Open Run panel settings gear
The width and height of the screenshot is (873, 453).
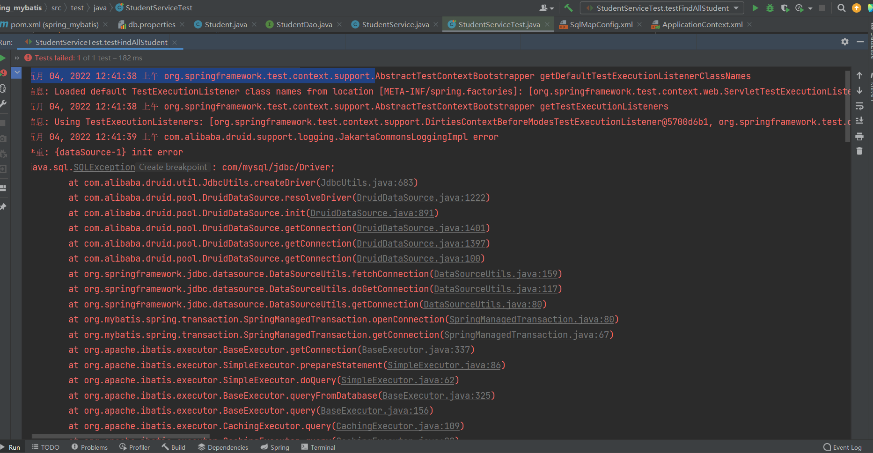(x=845, y=42)
